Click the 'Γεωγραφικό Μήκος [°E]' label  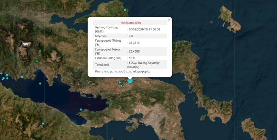click(108, 51)
